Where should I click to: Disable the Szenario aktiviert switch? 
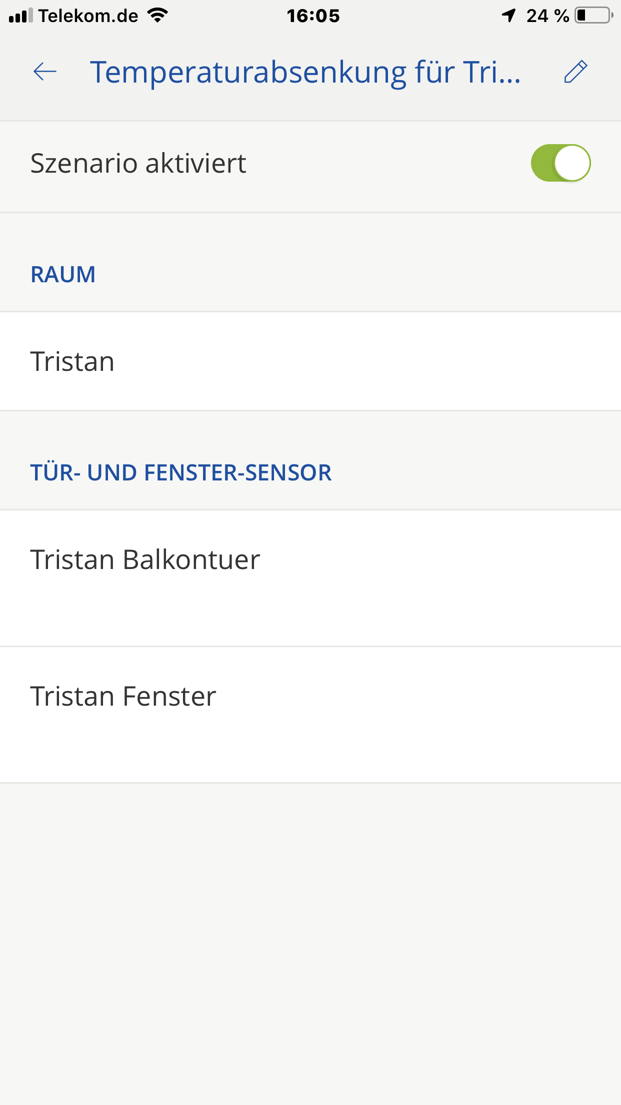[x=560, y=163]
